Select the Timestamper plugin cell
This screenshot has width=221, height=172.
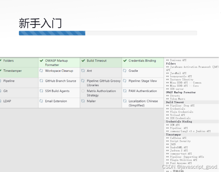pos(19,72)
